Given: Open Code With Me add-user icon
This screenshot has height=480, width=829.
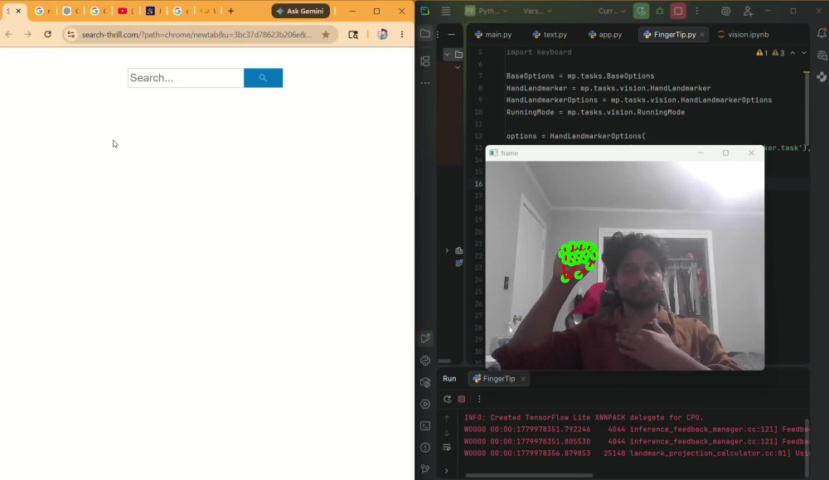Looking at the screenshot, I should click(748, 11).
